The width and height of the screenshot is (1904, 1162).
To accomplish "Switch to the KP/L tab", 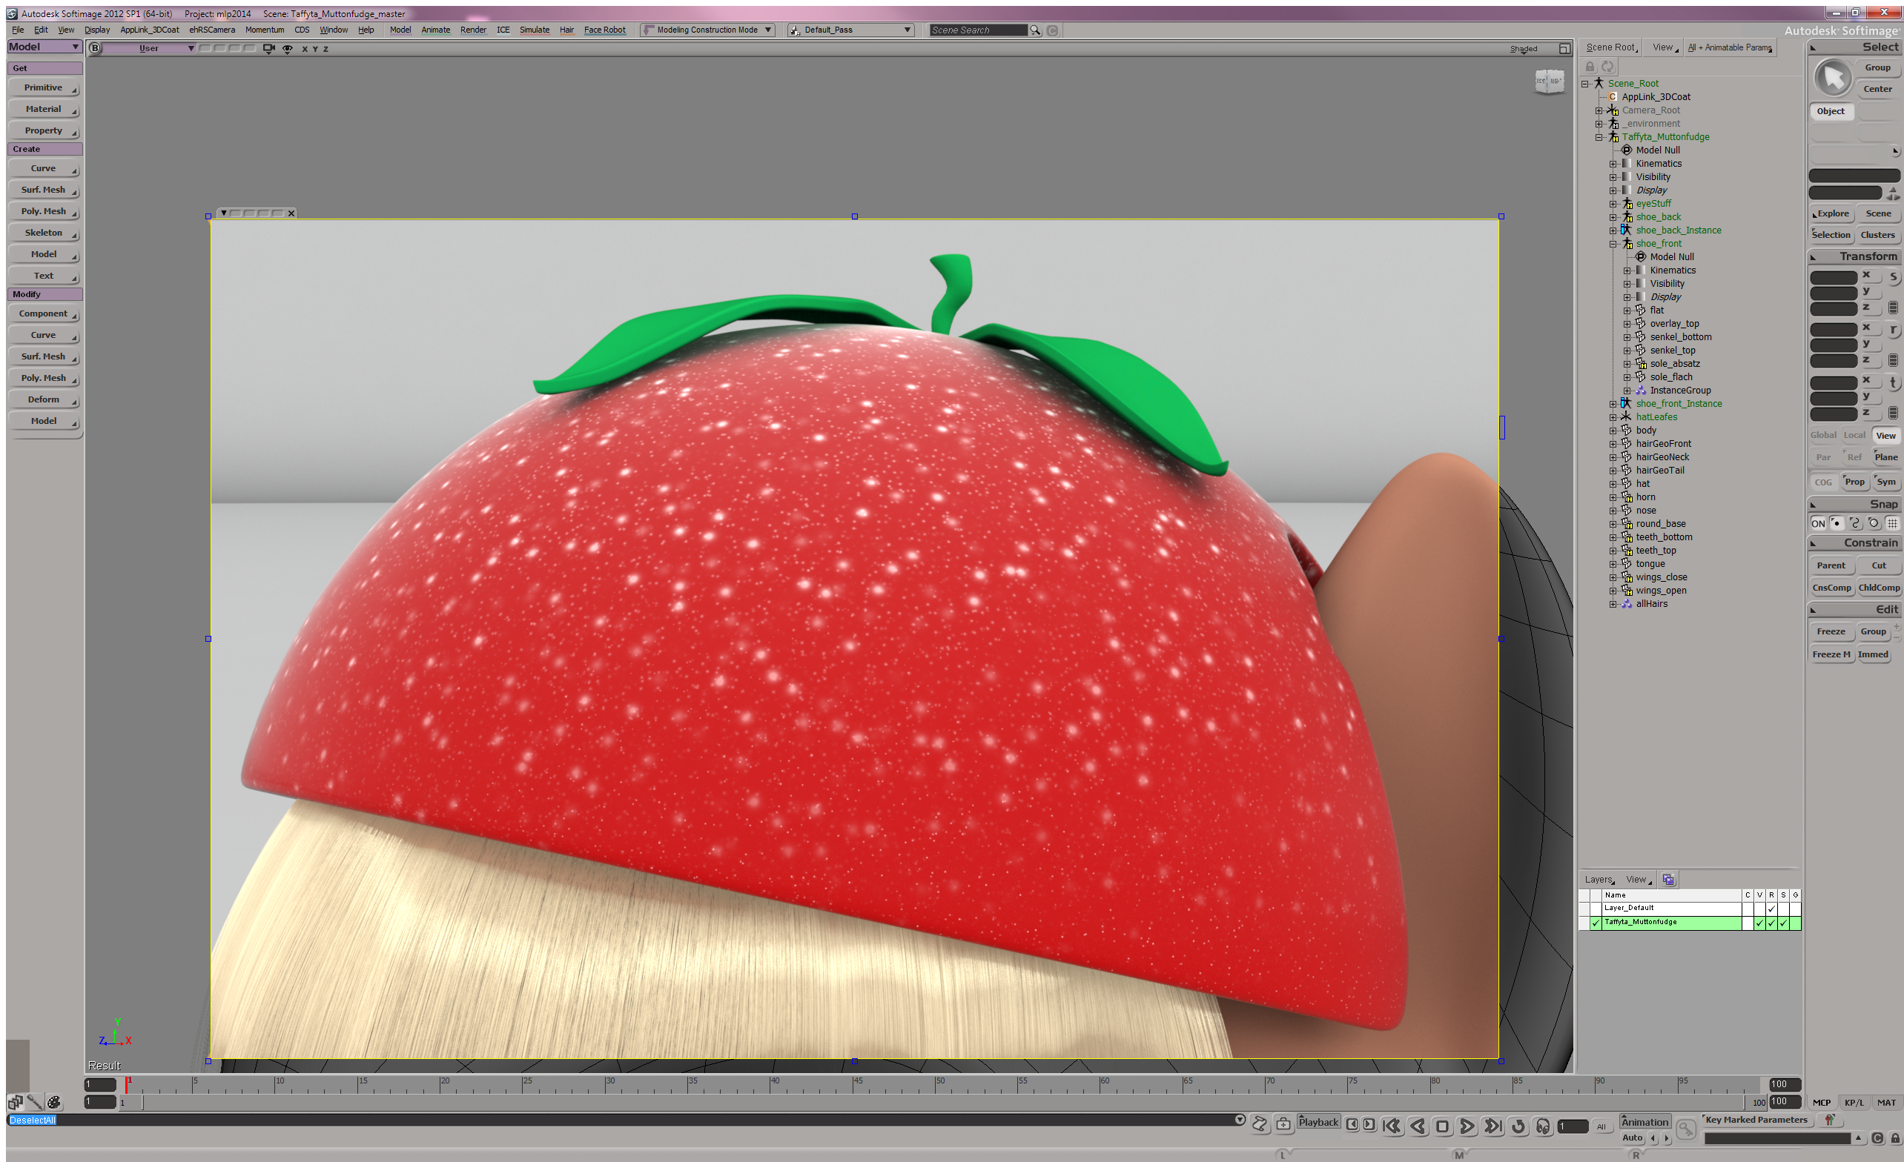I will tap(1854, 1103).
